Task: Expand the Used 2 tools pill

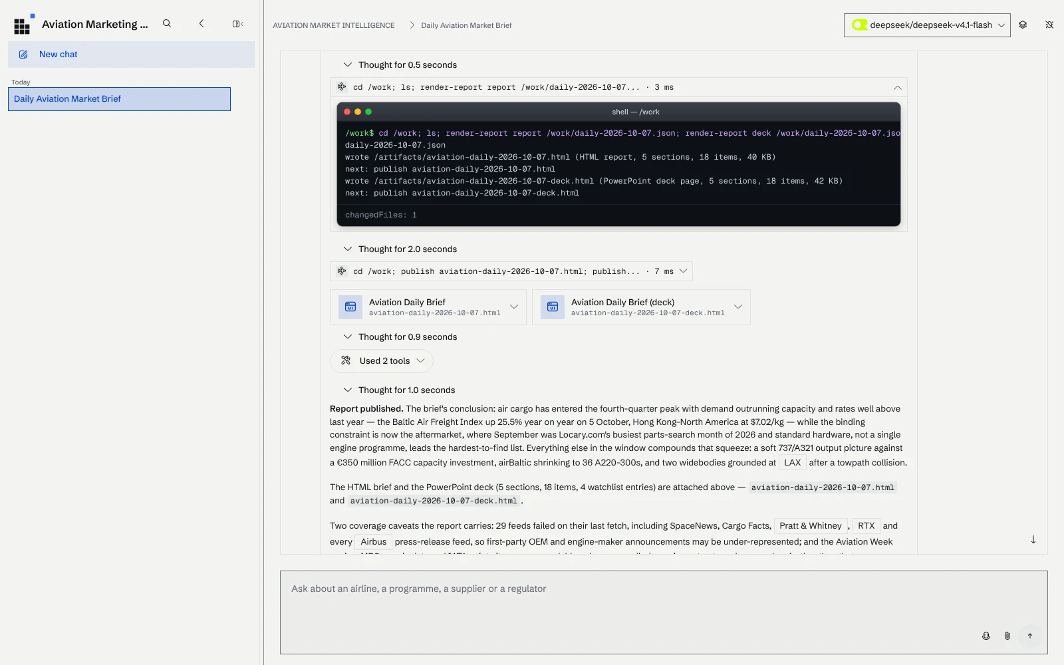Action: click(x=382, y=361)
